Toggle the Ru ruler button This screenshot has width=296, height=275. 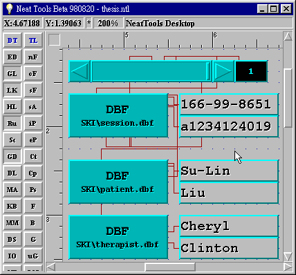tap(12, 123)
